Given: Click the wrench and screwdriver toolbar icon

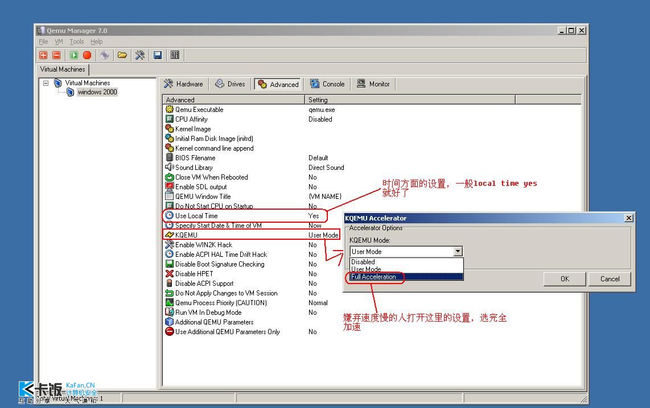Looking at the screenshot, I should [140, 55].
